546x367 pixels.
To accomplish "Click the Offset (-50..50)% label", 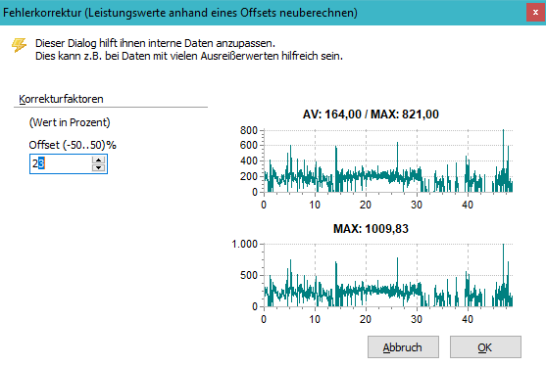I will point(73,145).
